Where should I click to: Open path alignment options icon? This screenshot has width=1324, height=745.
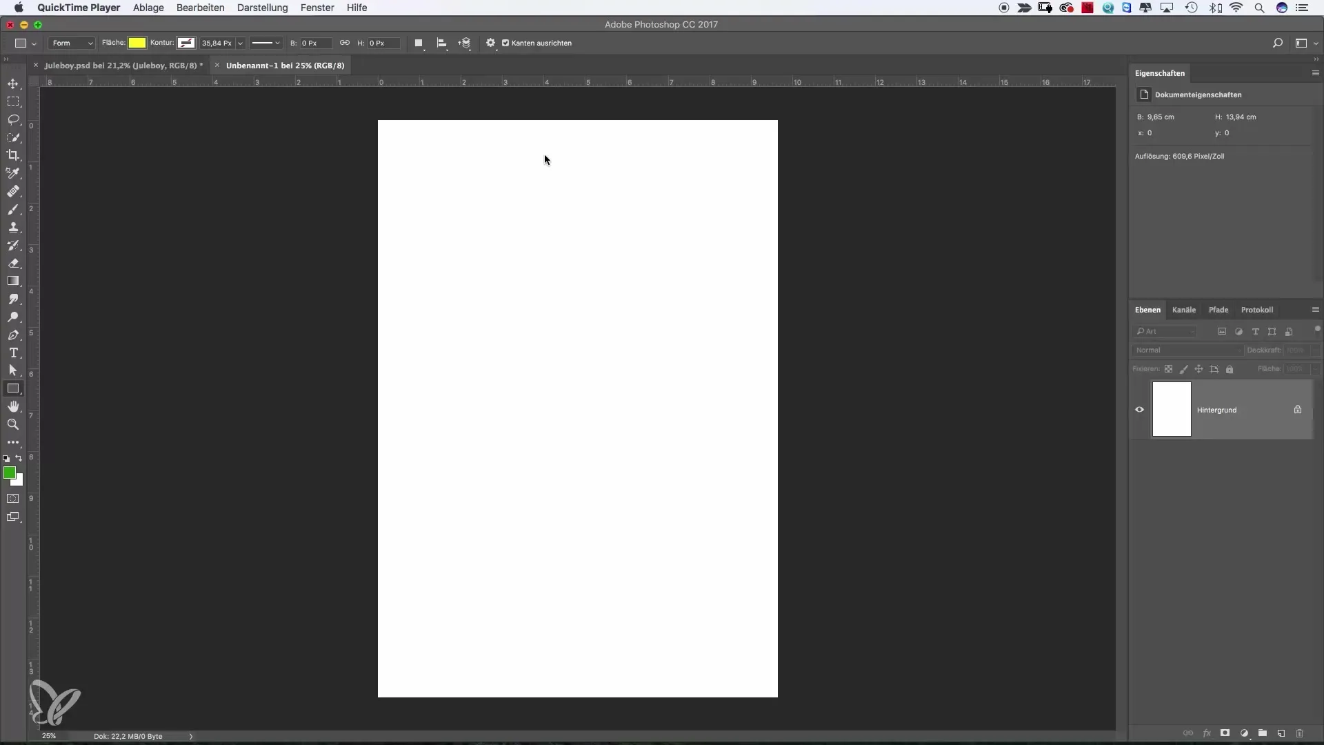pos(442,43)
